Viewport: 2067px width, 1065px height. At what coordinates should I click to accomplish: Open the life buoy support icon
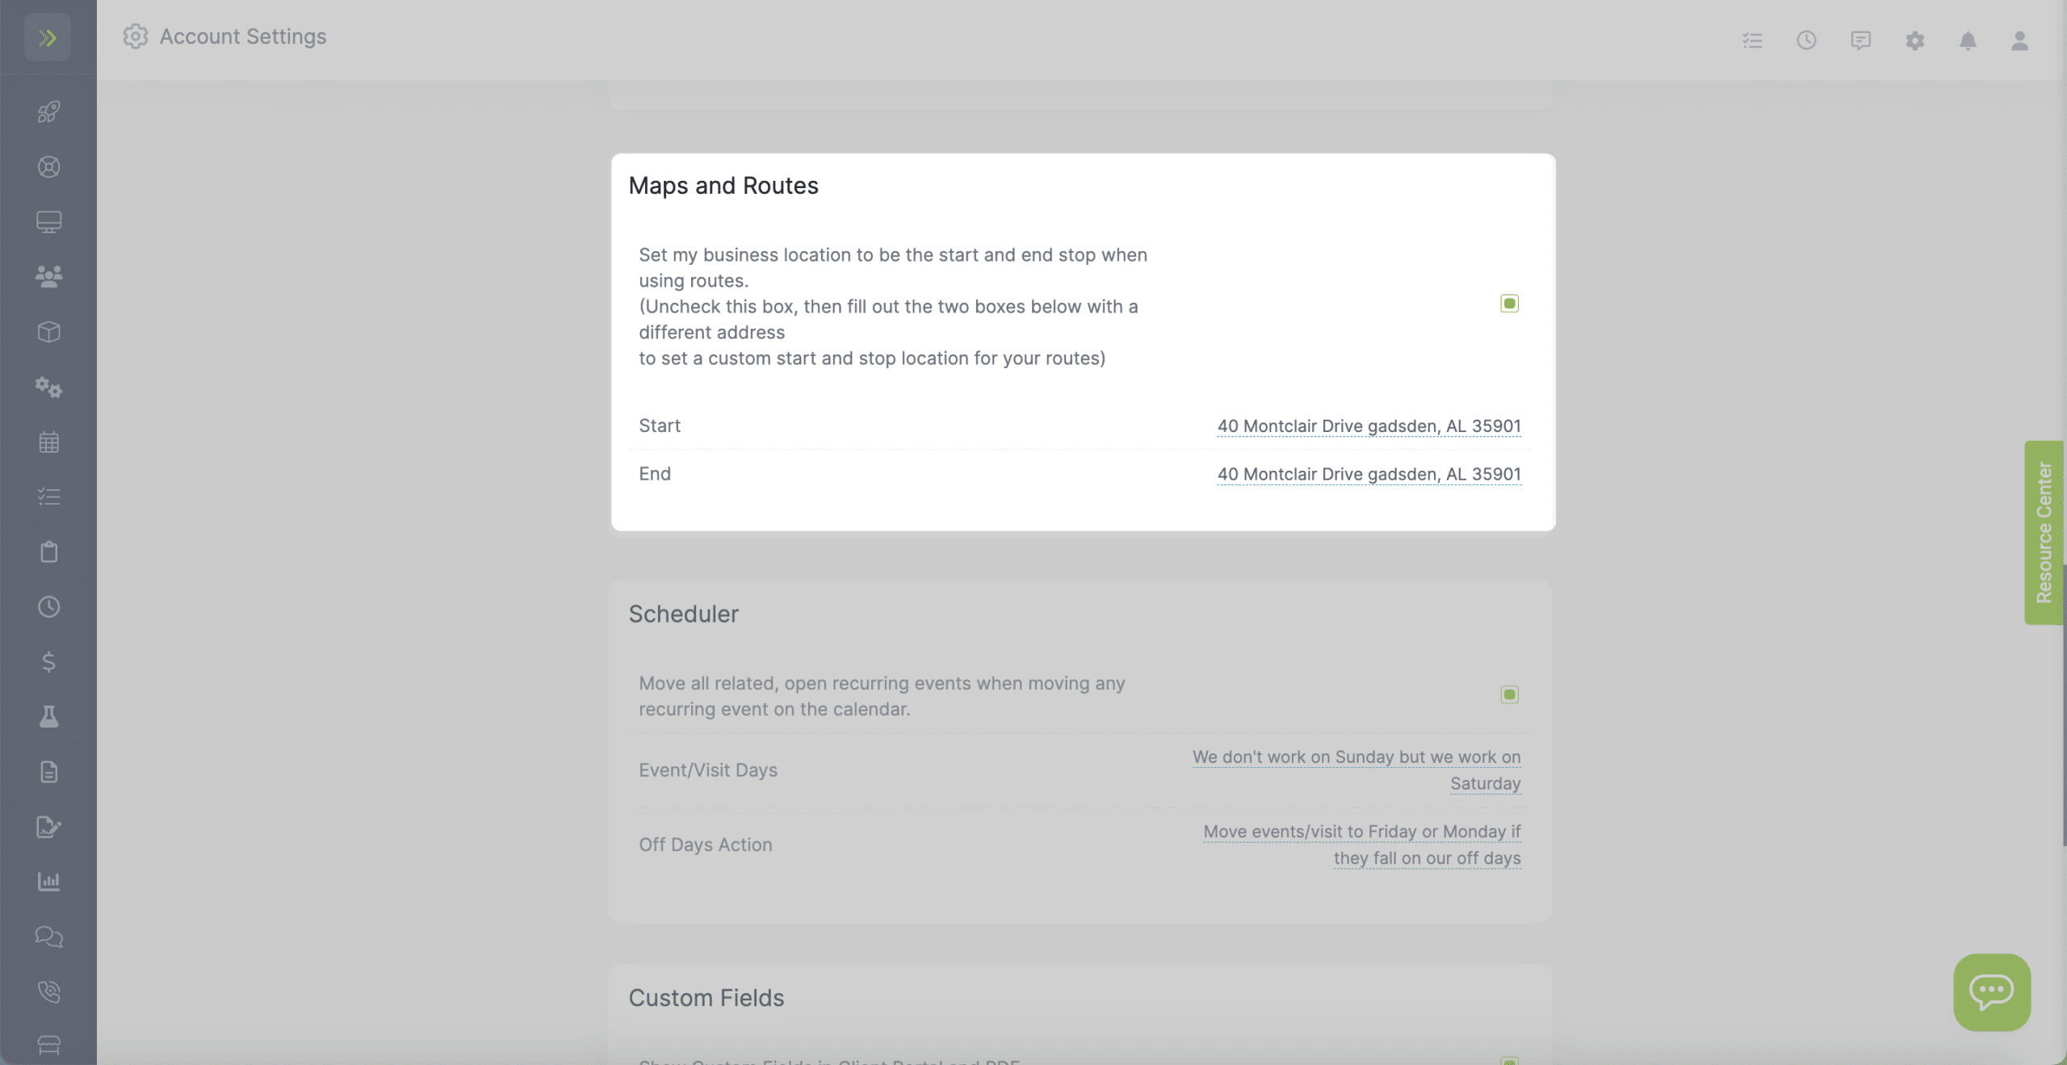48,167
